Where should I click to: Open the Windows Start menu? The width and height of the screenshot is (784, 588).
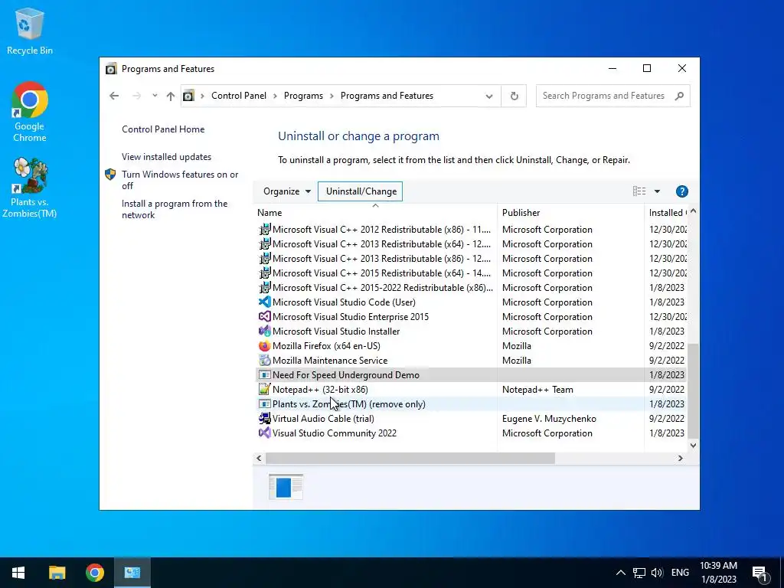point(18,573)
